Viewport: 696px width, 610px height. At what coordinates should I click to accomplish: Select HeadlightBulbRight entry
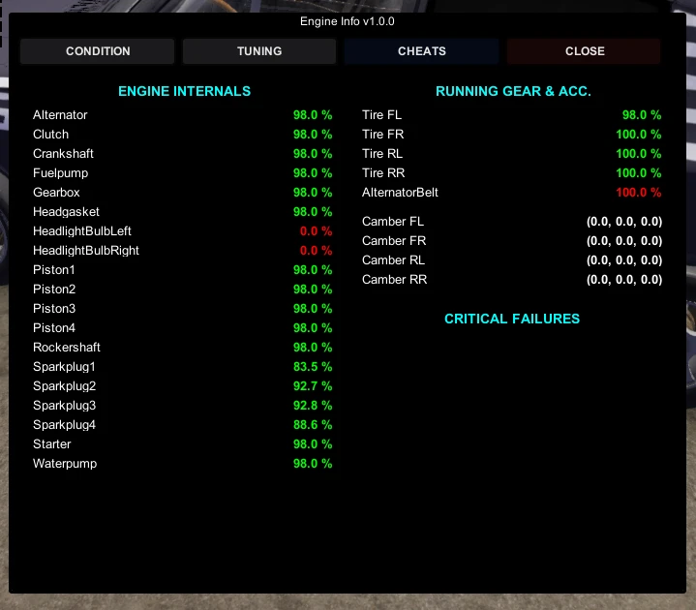(x=86, y=251)
